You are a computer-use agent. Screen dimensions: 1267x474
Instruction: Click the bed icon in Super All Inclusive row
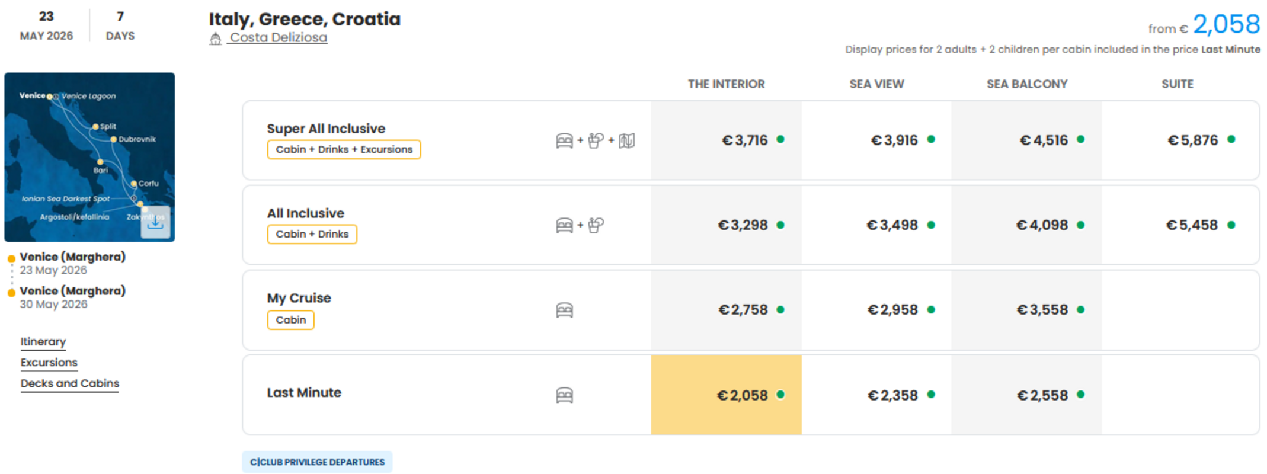tap(564, 140)
